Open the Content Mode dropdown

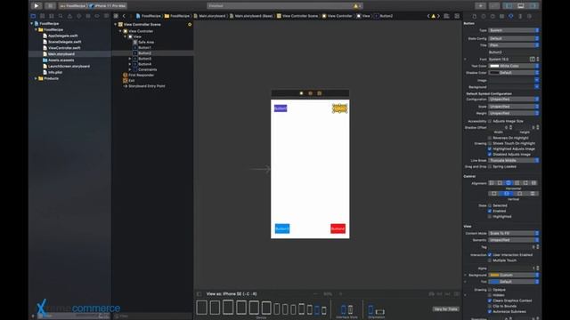(513, 233)
